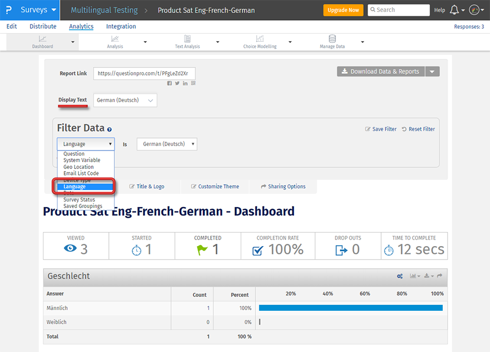Click the QuestionPro logo icon

(7, 10)
